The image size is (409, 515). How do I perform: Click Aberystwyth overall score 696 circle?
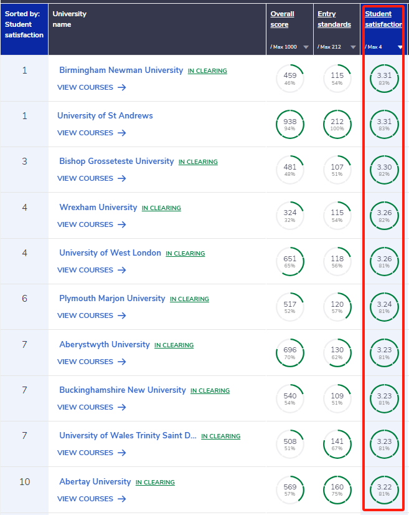click(x=290, y=353)
